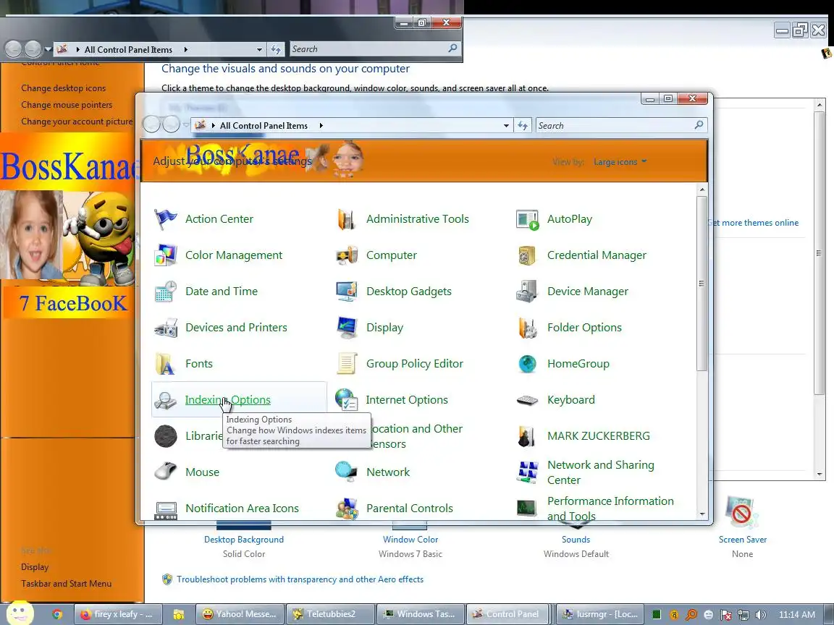Open the Mouse icon

click(x=165, y=472)
